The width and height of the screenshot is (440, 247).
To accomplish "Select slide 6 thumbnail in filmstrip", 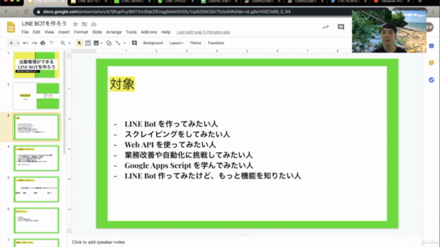I will click(36, 220).
